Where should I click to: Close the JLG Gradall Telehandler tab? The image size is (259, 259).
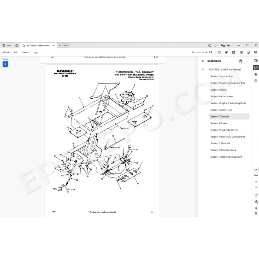click(x=54, y=46)
